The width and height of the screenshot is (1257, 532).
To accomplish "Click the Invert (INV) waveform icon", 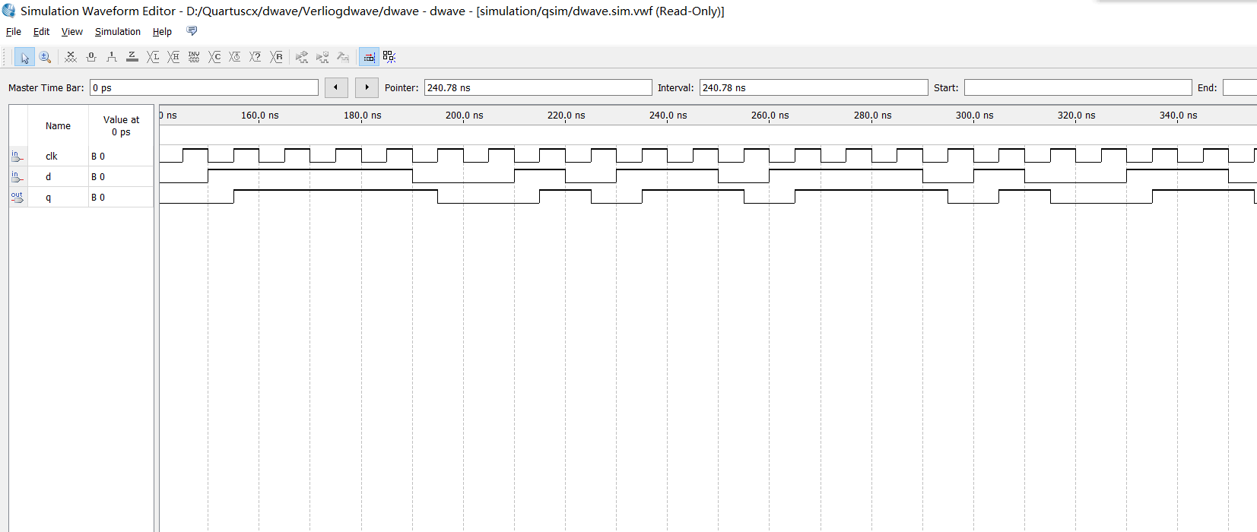I will tap(194, 57).
